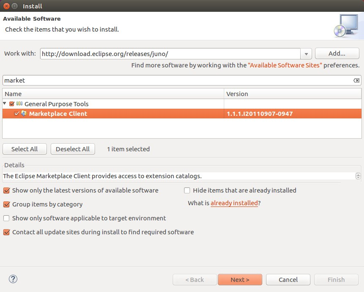Toggle Contact all update sites during install

click(x=6, y=232)
